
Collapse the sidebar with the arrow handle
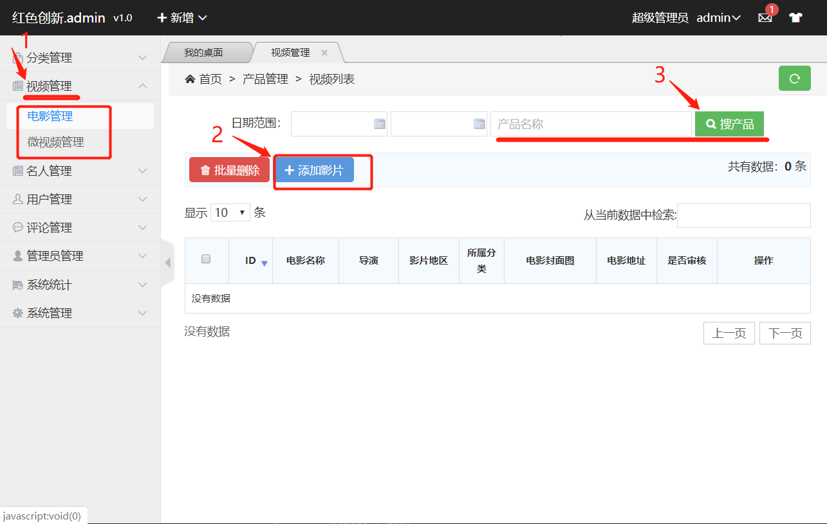coord(168,263)
